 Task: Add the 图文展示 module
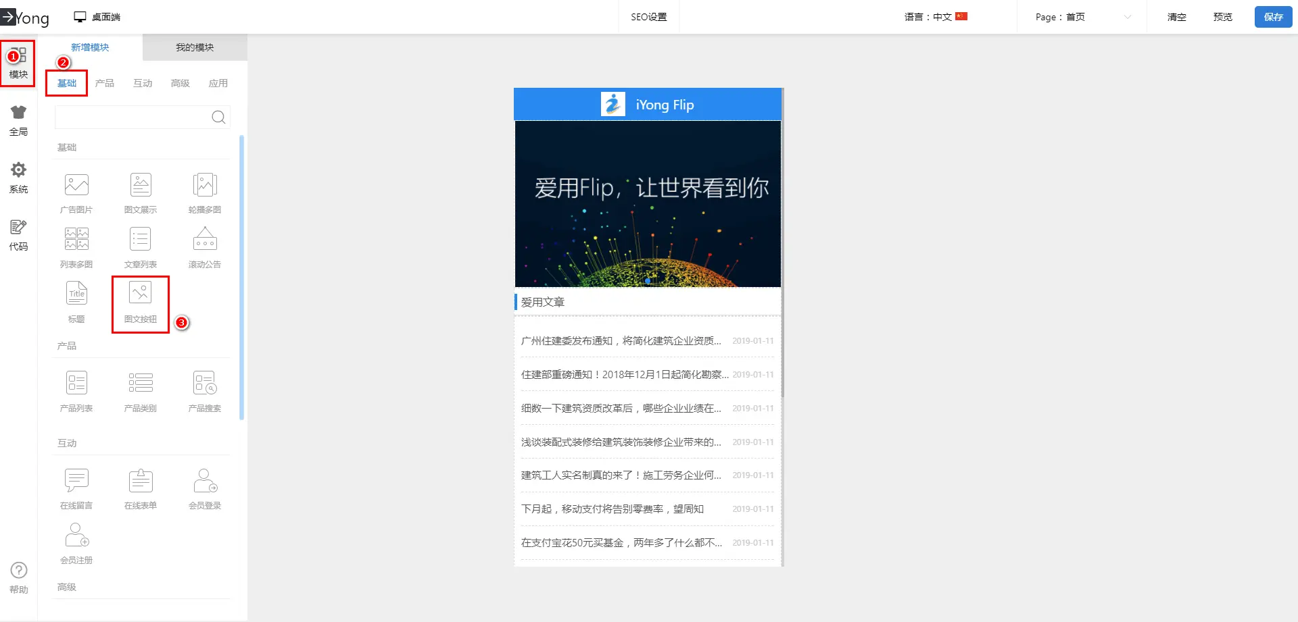point(141,186)
